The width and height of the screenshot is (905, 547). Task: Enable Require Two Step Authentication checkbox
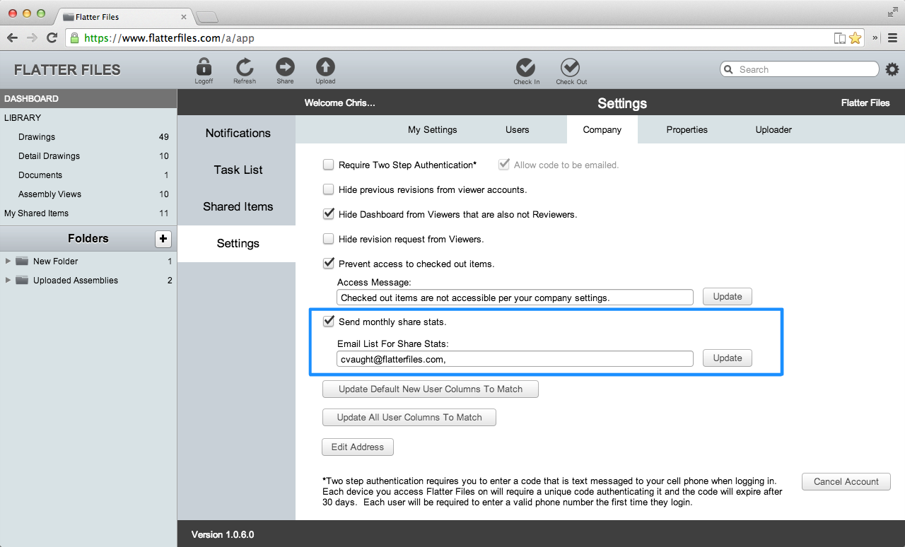coord(328,165)
